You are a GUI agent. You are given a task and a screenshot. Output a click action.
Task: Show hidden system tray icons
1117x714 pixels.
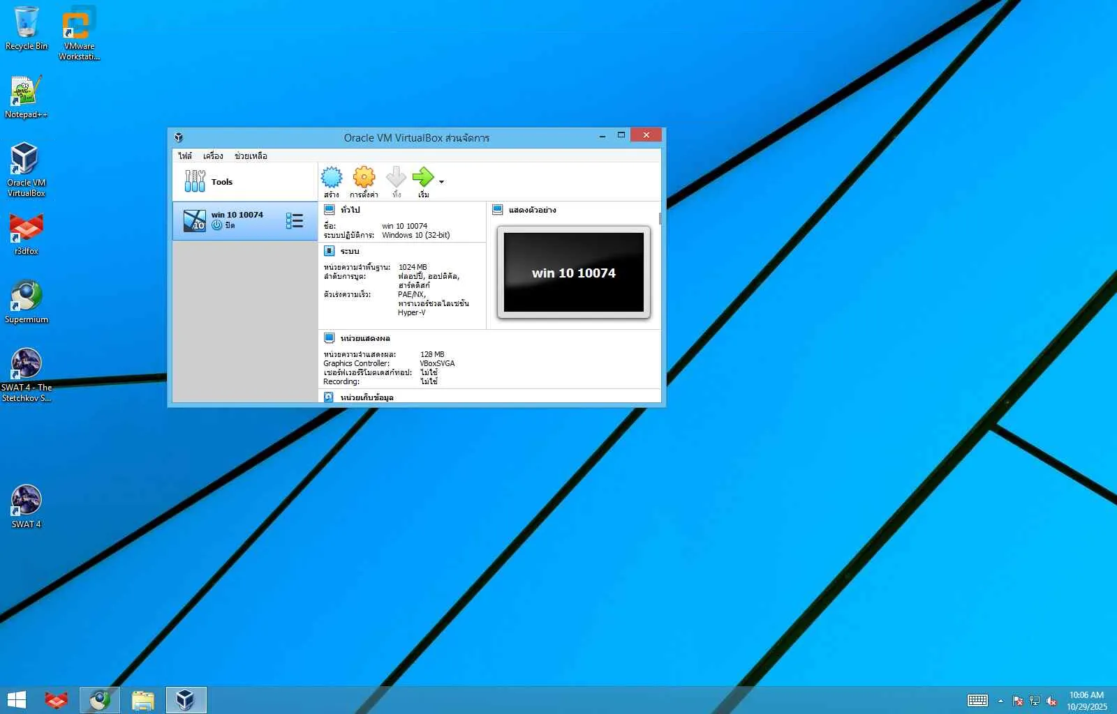pyautogui.click(x=1000, y=701)
